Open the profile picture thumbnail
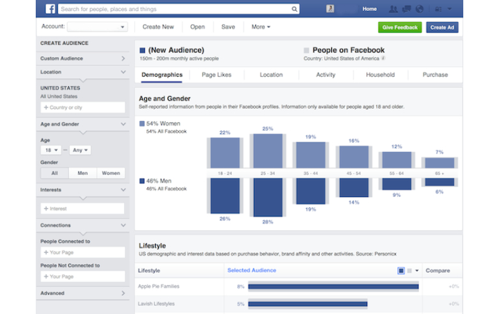 (330, 8)
